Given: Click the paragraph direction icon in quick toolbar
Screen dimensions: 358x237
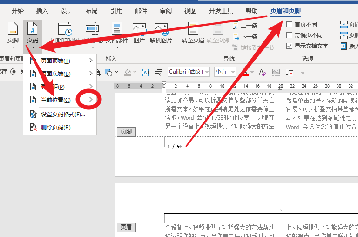Looking at the screenshot, I should click(159, 72).
